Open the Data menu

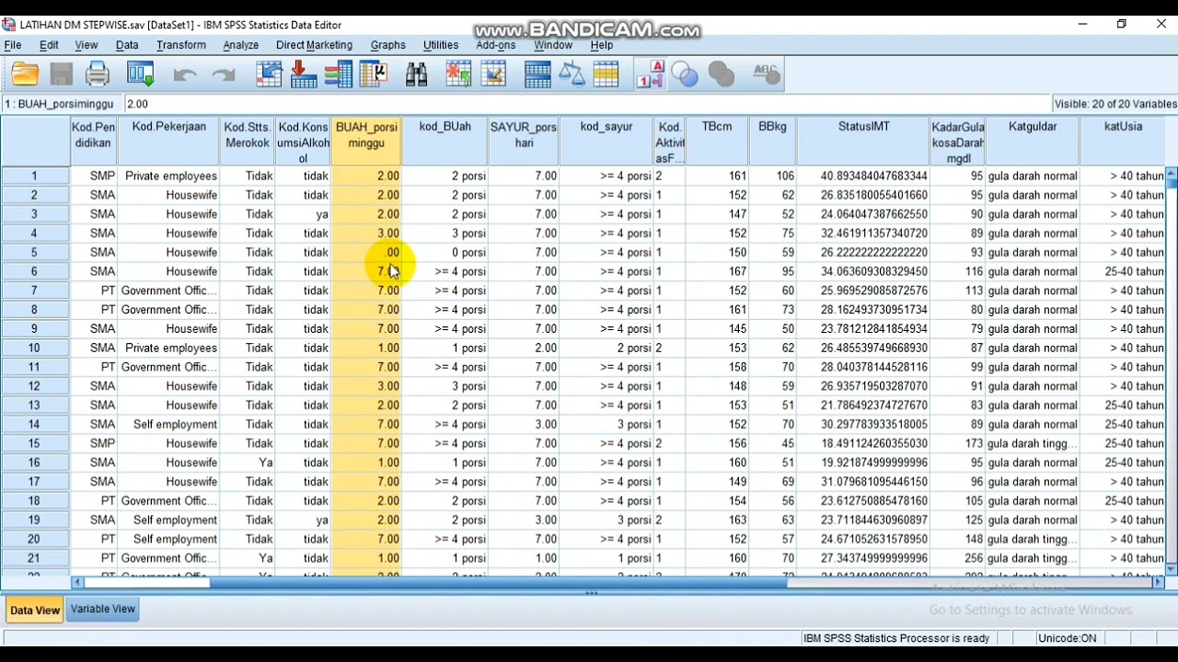(x=127, y=45)
